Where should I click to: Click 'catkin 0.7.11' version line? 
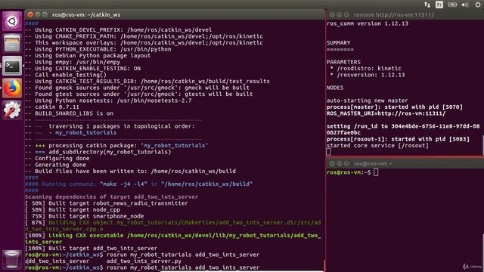pyautogui.click(x=52, y=107)
